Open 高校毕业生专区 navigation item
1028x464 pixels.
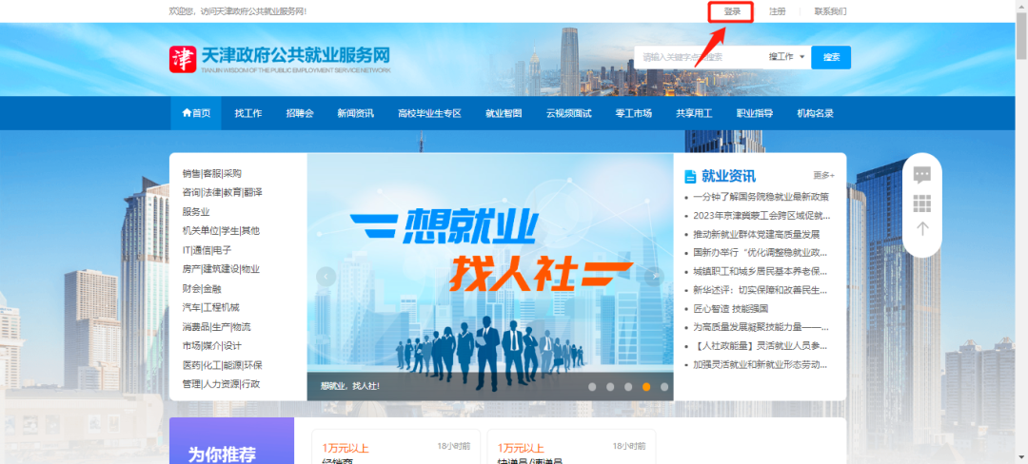[x=429, y=113]
